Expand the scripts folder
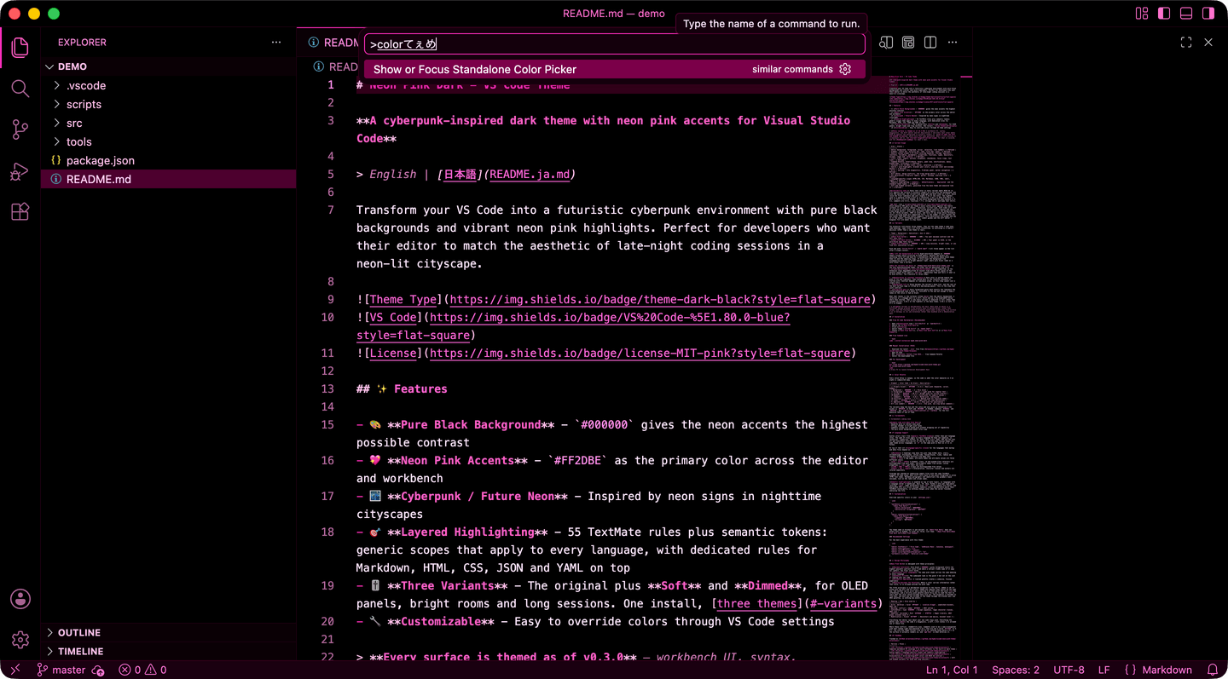 click(169, 104)
